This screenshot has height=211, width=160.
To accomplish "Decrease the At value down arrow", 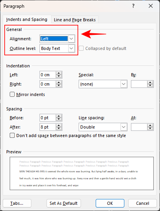I will point(150,129).
